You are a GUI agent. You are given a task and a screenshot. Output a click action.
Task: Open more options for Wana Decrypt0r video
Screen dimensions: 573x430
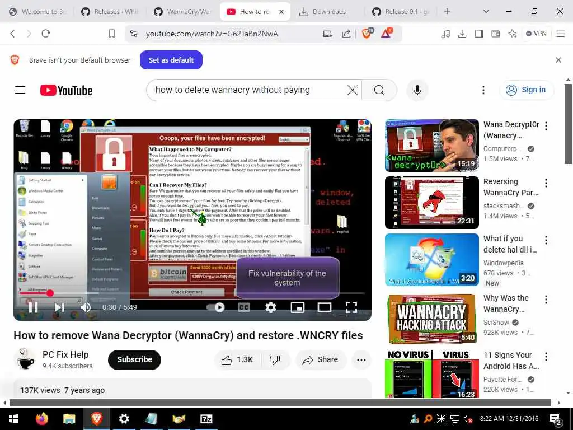[546, 126]
